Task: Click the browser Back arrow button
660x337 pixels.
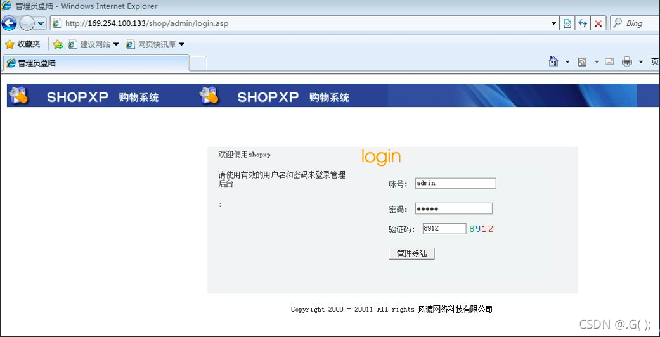Action: 10,23
